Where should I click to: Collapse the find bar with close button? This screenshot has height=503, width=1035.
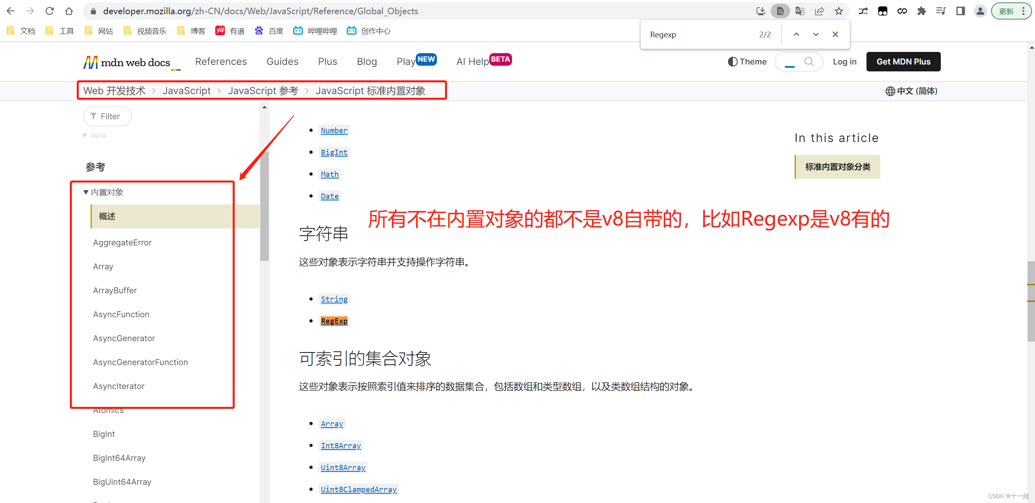[835, 34]
